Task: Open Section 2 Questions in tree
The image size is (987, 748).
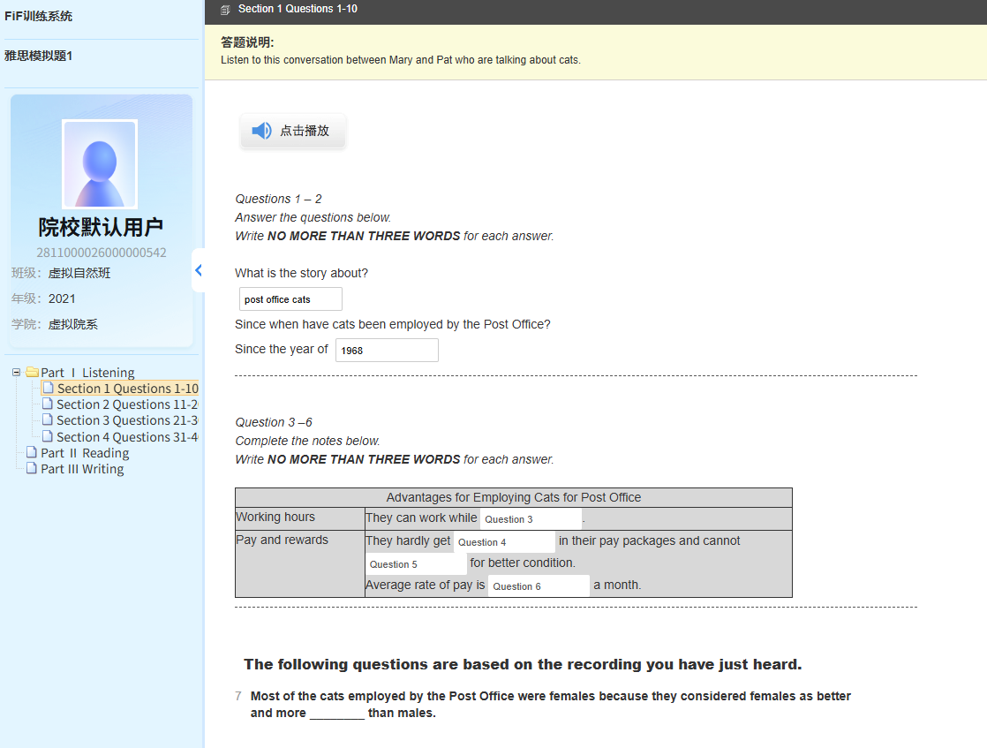Action: point(127,404)
